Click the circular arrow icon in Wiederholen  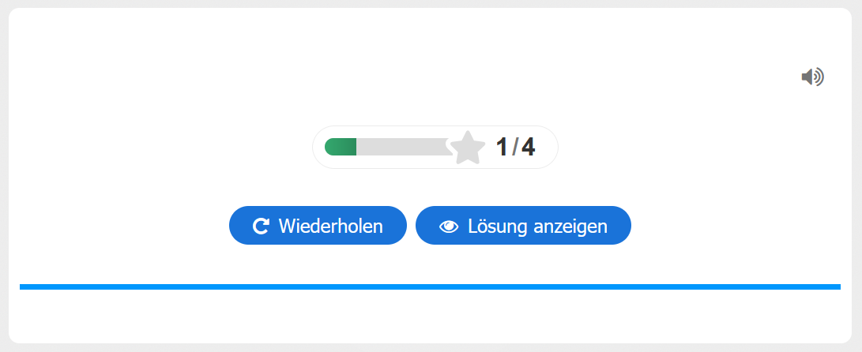[261, 227]
